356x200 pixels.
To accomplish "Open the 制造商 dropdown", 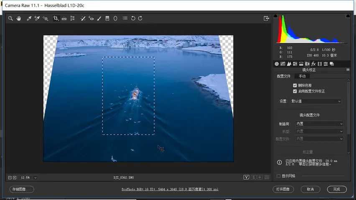I will [x=320, y=124].
